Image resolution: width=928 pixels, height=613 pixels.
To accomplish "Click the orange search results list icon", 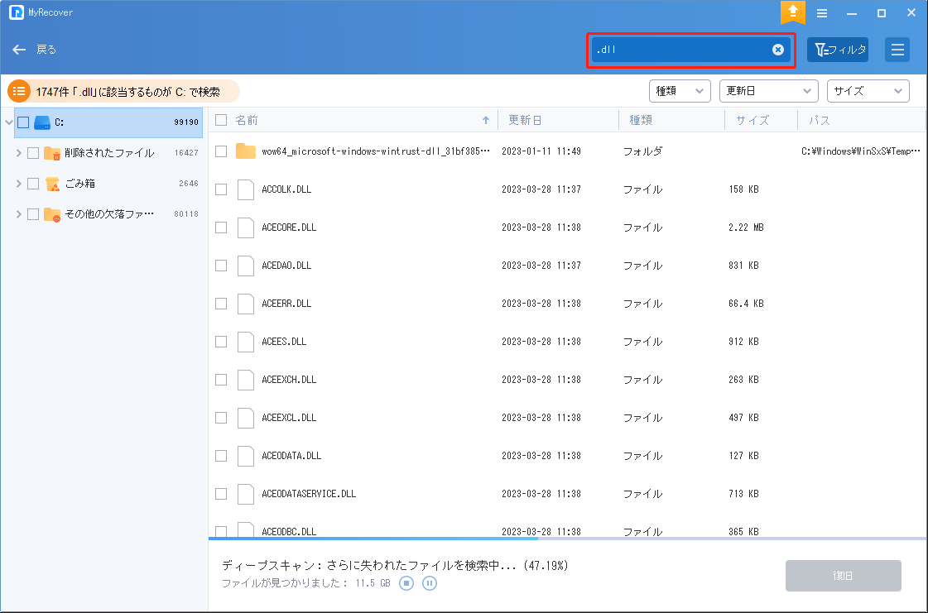I will (20, 91).
